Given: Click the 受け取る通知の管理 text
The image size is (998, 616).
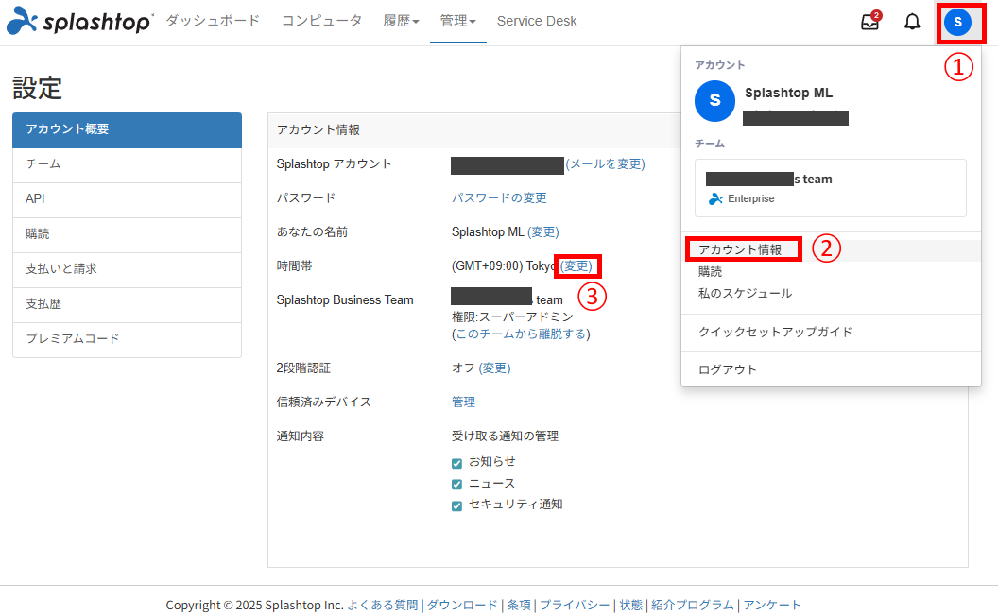Looking at the screenshot, I should click(x=505, y=436).
